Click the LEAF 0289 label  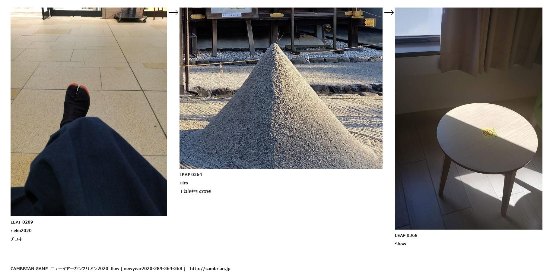pyautogui.click(x=22, y=222)
